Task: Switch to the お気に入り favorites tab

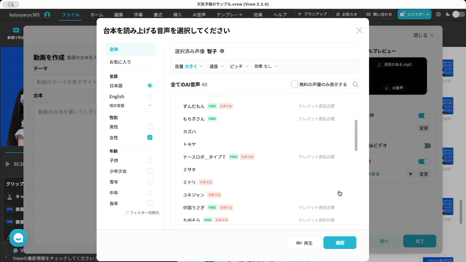Action: [120, 62]
